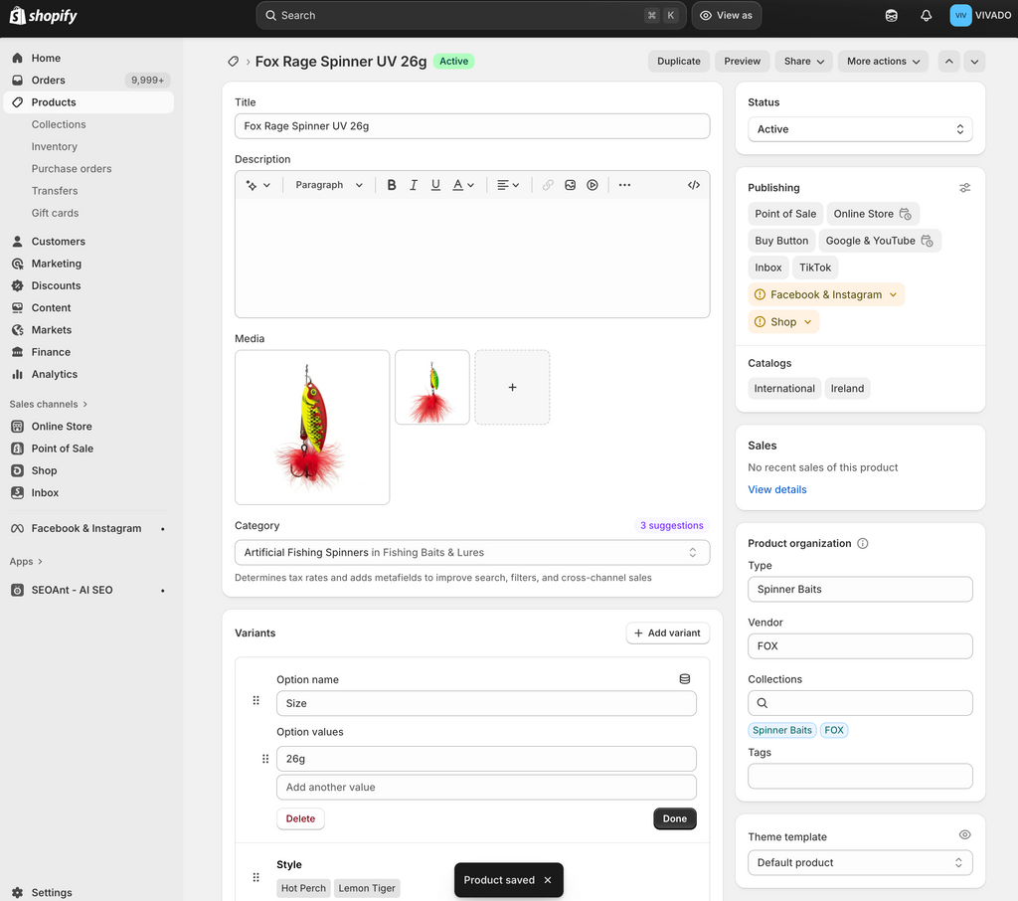
Task: Apply italic formatting in description toolbar
Action: [414, 185]
